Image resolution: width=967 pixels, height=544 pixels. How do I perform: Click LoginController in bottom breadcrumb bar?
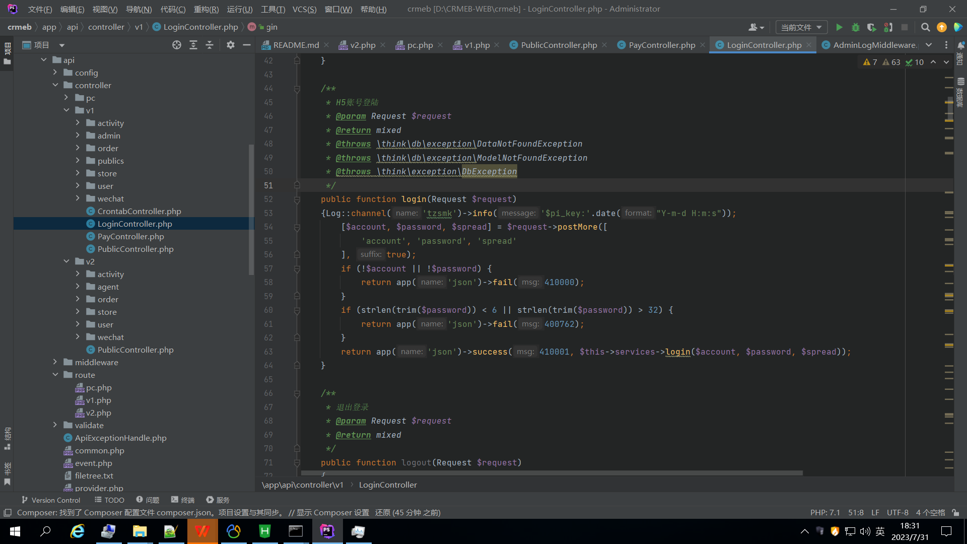pos(388,485)
